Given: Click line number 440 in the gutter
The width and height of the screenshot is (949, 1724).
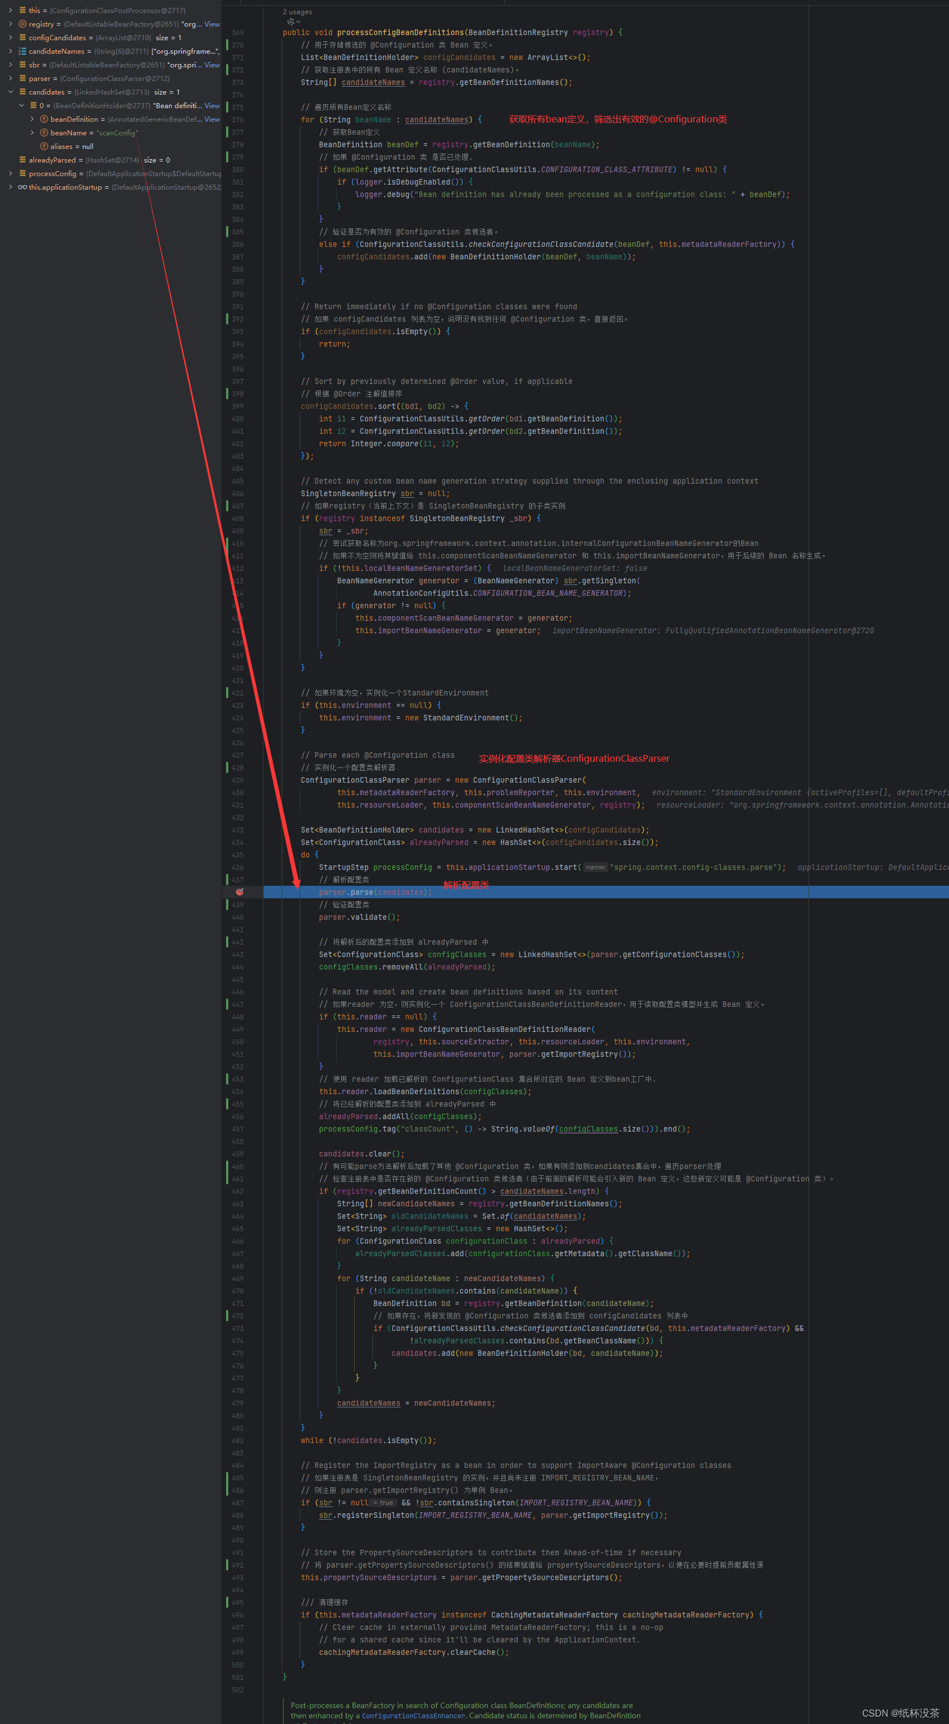Looking at the screenshot, I should (x=237, y=917).
